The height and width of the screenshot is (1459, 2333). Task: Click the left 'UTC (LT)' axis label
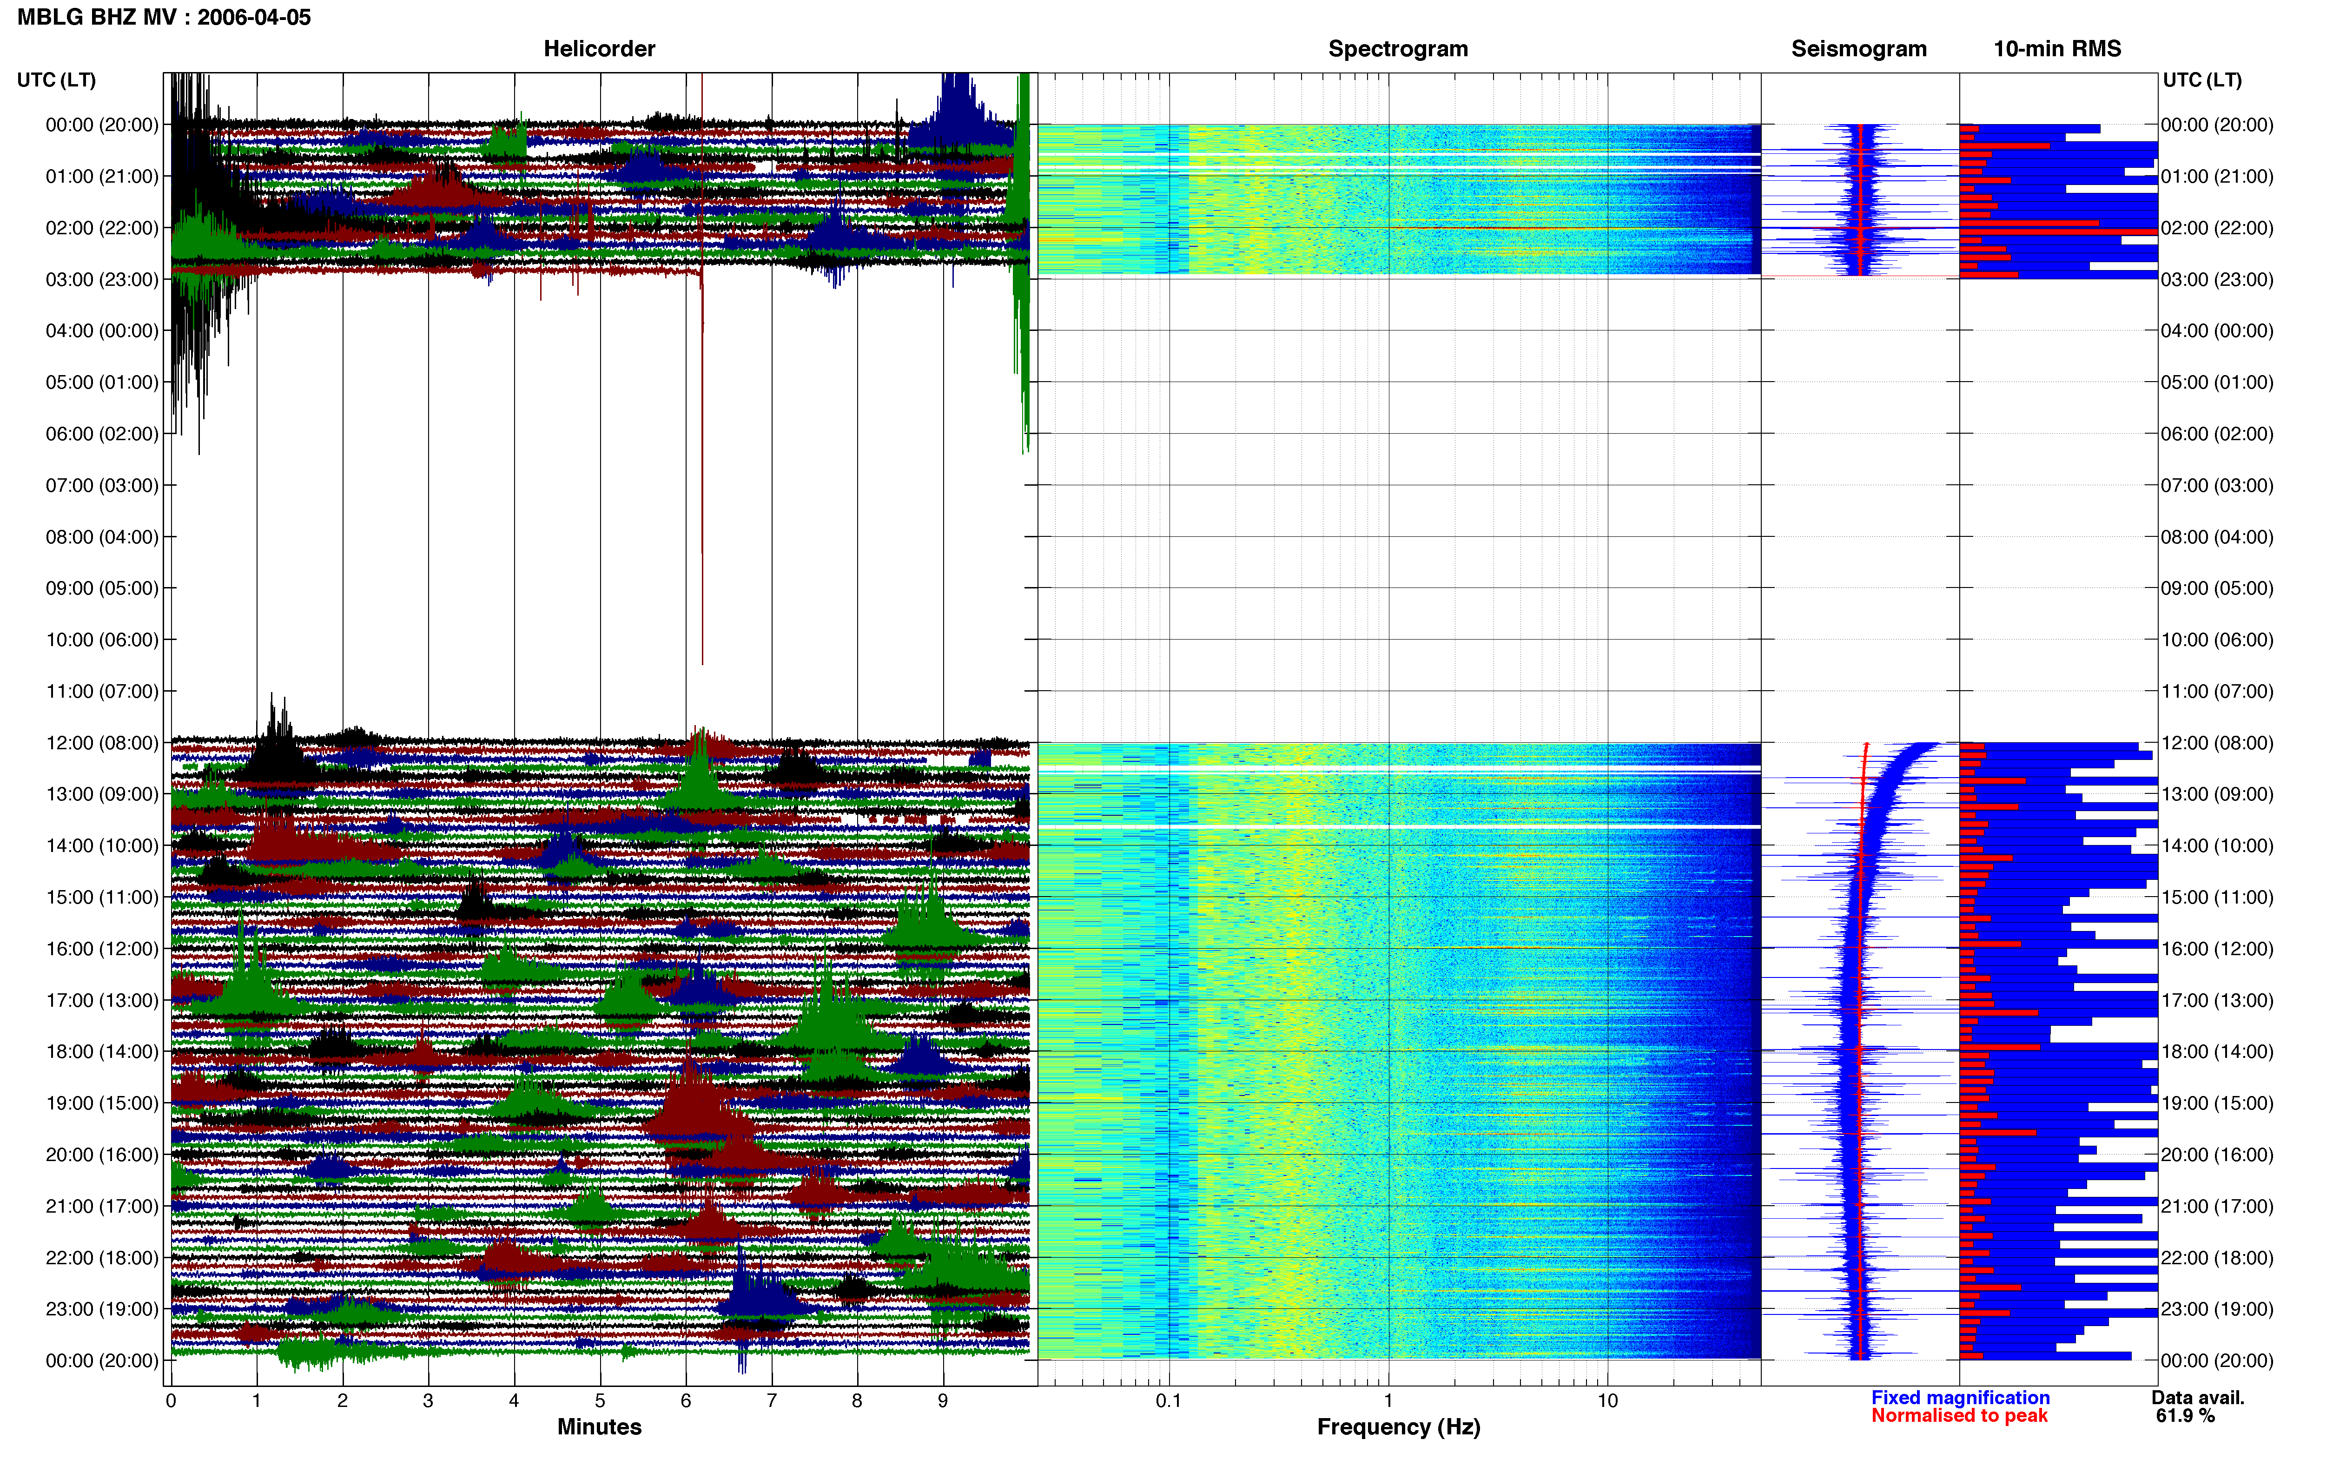[x=56, y=80]
